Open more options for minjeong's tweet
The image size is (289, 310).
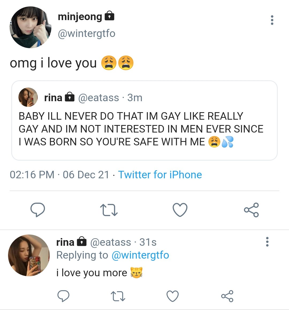tap(272, 20)
